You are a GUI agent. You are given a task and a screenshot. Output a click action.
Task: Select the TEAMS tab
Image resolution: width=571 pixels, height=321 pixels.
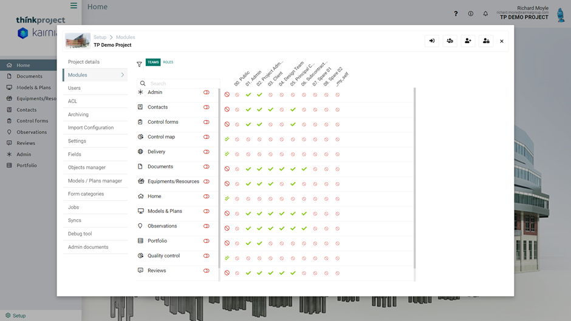pos(153,63)
